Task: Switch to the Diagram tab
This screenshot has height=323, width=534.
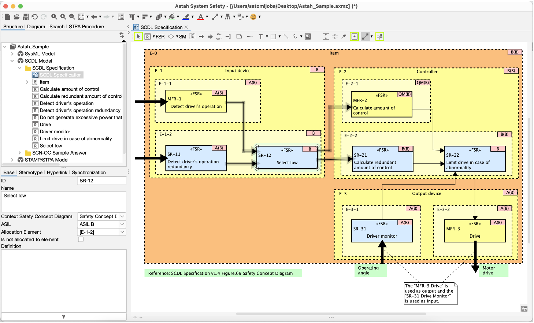Action: pyautogui.click(x=36, y=26)
